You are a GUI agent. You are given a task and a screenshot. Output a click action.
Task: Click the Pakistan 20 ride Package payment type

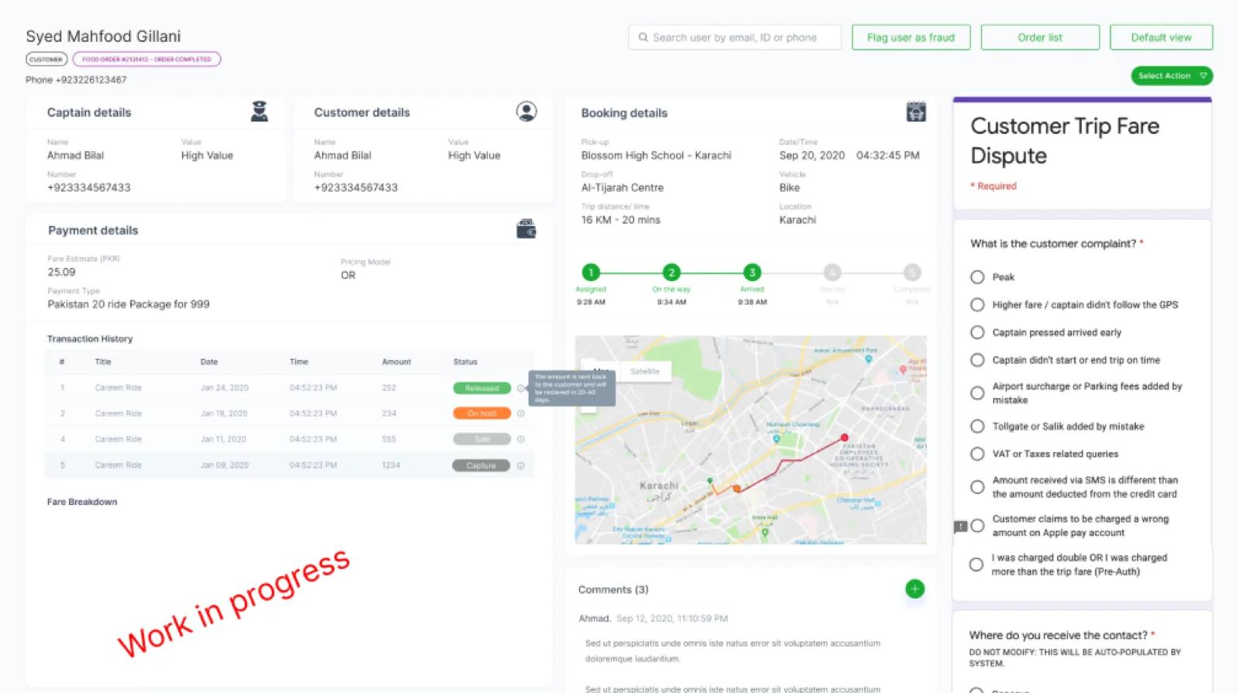(x=129, y=304)
